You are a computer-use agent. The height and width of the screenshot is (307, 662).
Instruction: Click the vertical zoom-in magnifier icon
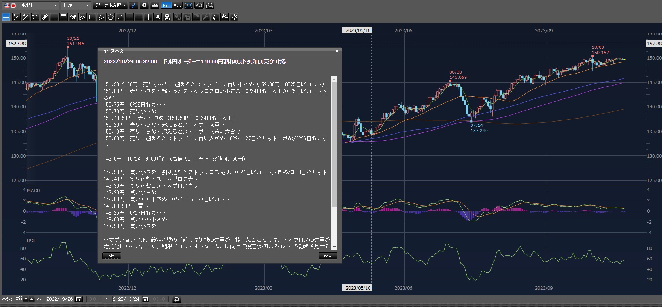click(210, 5)
